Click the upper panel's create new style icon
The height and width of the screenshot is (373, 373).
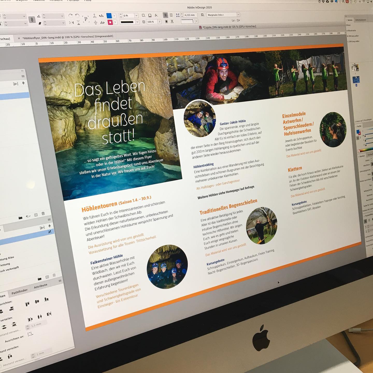[36, 215]
